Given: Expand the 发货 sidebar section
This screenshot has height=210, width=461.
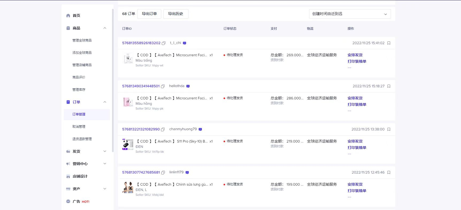Looking at the screenshot, I should click(105, 151).
